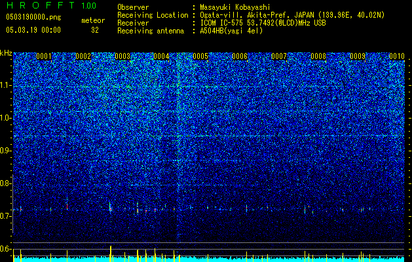This screenshot has width=412, height=262.
Task: Select the file name 0503190000.png
Action: (33, 18)
